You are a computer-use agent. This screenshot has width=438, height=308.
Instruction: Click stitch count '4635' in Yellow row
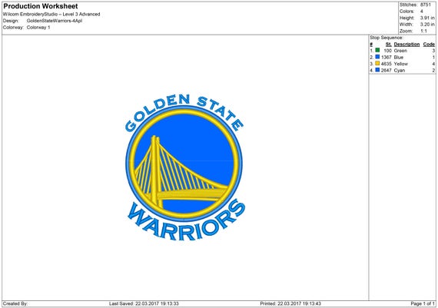pyautogui.click(x=387, y=64)
